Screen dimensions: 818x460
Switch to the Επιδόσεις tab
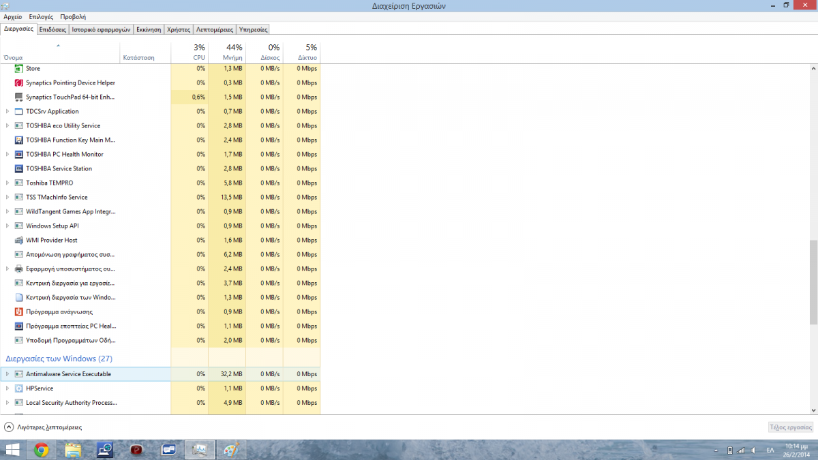coord(52,29)
